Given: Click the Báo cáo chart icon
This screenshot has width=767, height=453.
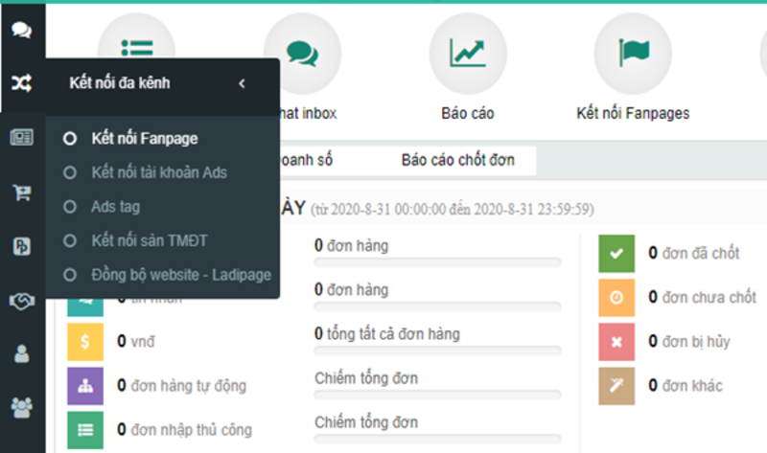Looking at the screenshot, I should click(x=468, y=53).
